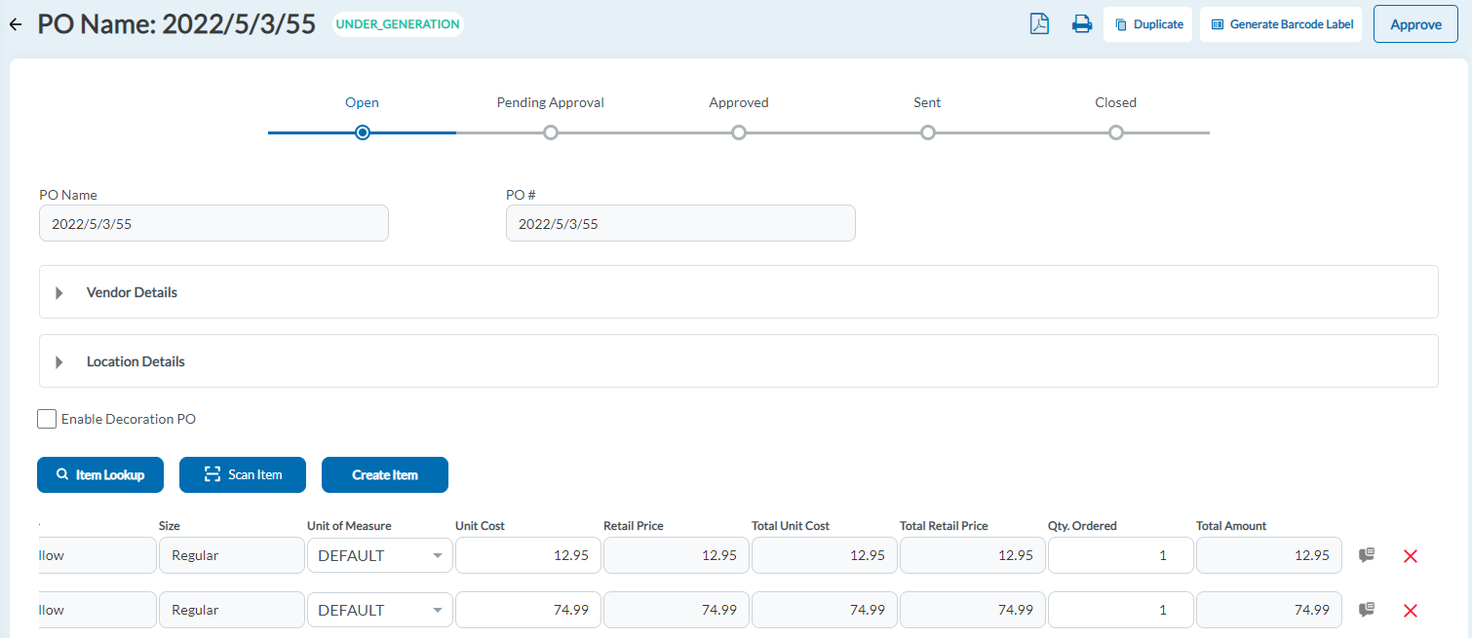This screenshot has height=638, width=1472.
Task: Click inside the PO Name input field
Action: click(x=213, y=222)
